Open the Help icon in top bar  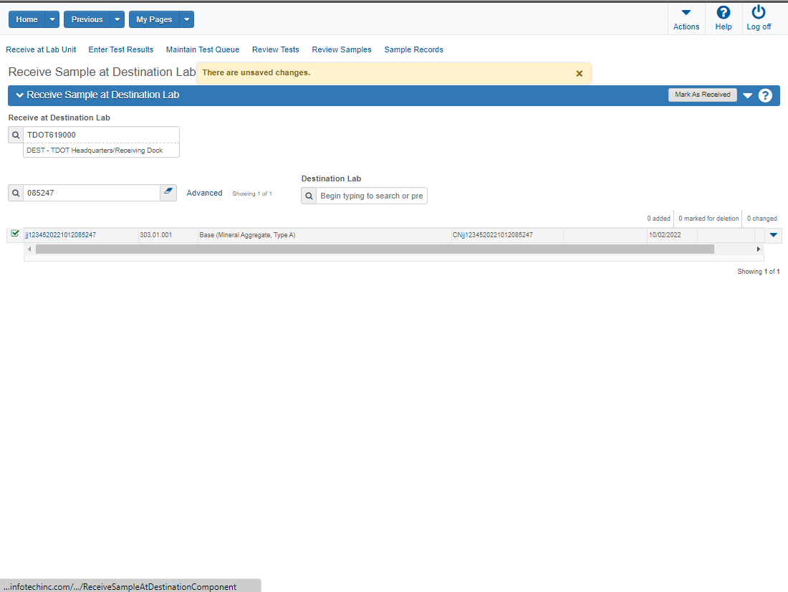tap(724, 13)
